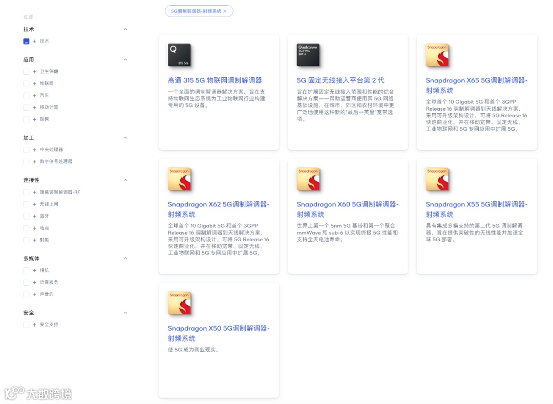Click the plus icon beside 中央处理器
553x404 pixels.
[35, 150]
